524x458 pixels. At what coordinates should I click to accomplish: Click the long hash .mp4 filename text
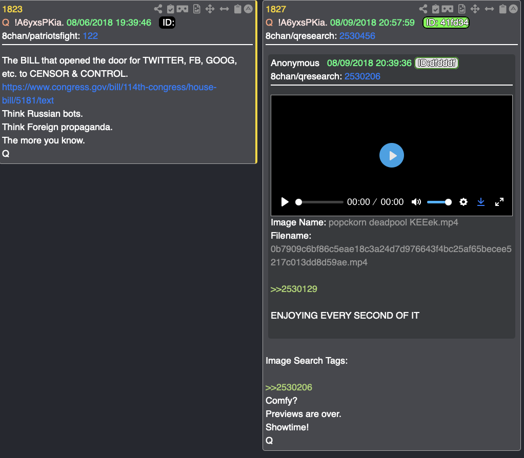pos(391,256)
